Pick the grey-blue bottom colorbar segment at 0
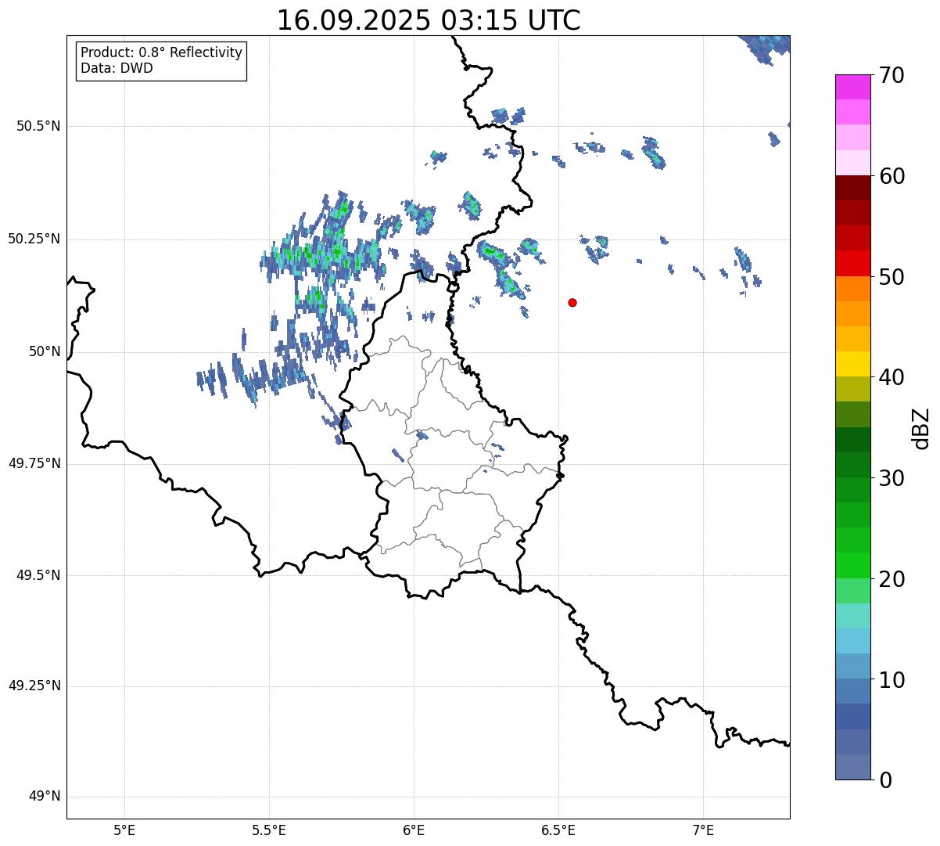 pos(852,767)
